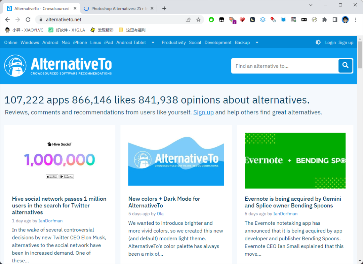Image resolution: width=363 pixels, height=264 pixels.
Task: Open the blue stacked layers extension
Action: point(263,20)
